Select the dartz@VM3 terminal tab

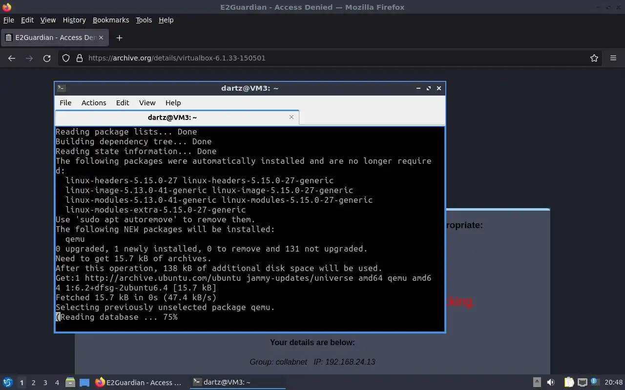tap(177, 117)
